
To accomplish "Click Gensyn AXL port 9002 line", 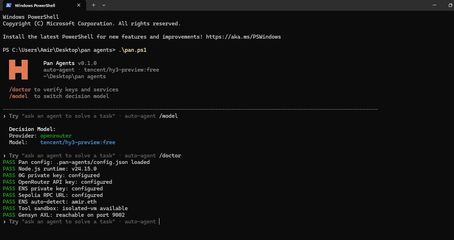I will point(64,215).
